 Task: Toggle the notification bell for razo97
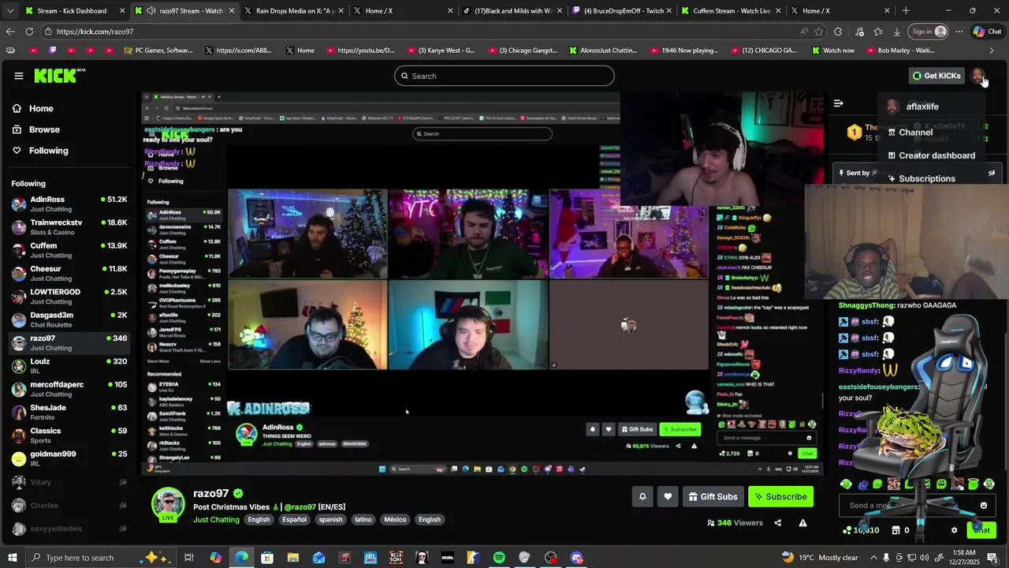tap(642, 496)
